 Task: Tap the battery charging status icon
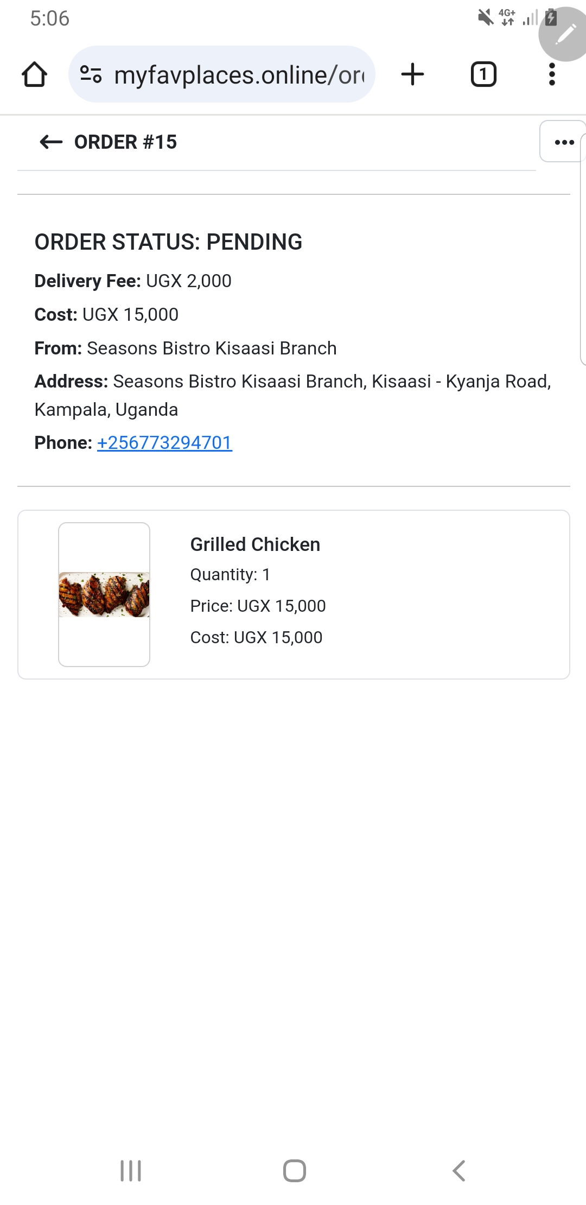tap(551, 18)
